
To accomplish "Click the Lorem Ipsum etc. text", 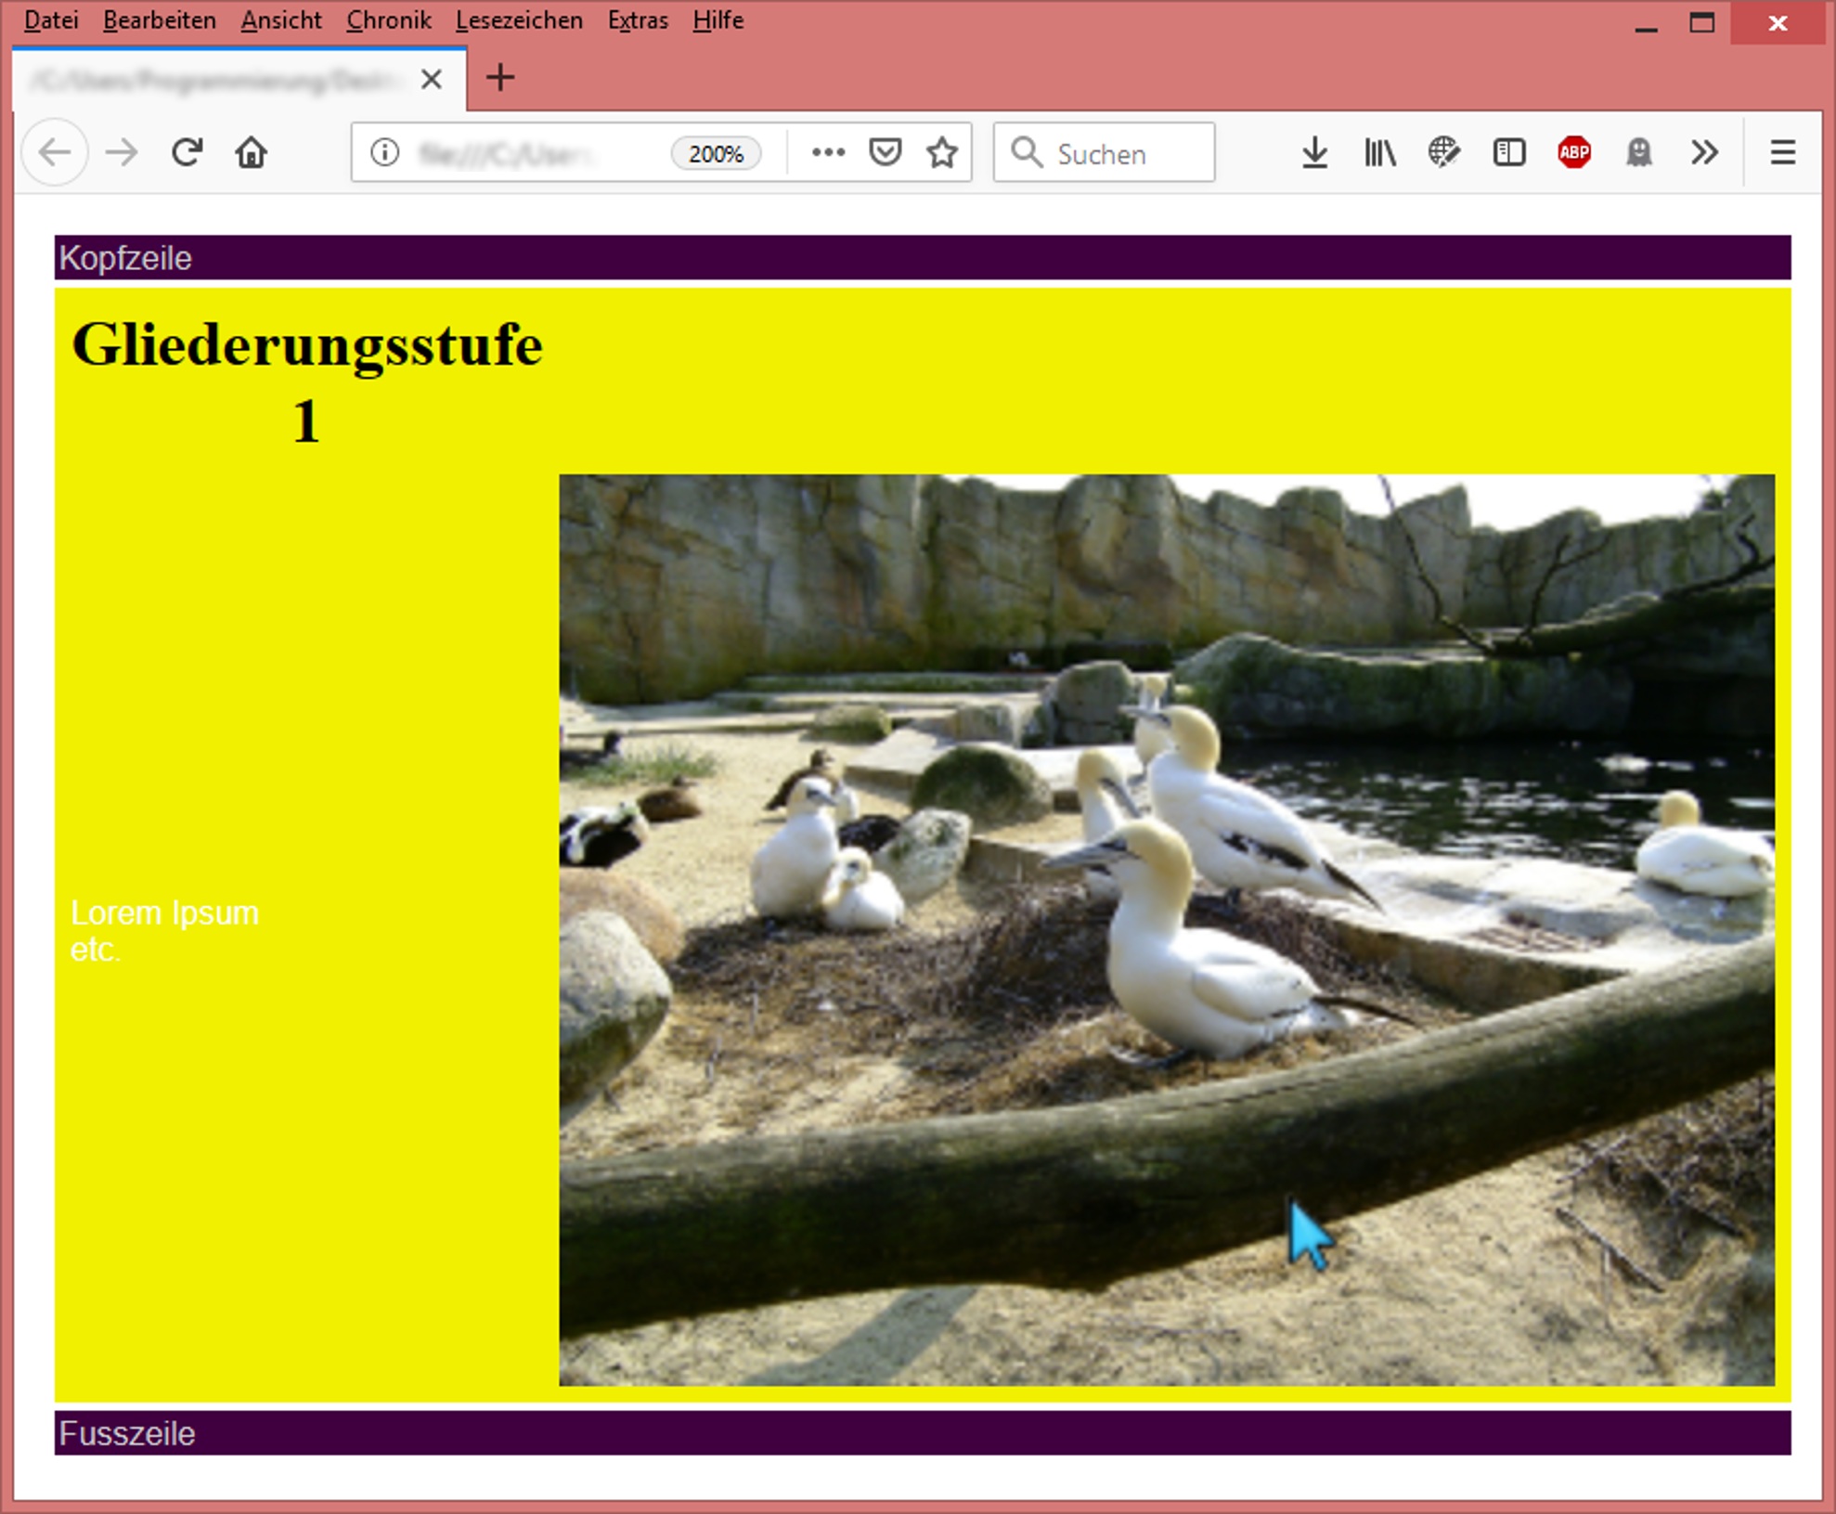I will 164,931.
